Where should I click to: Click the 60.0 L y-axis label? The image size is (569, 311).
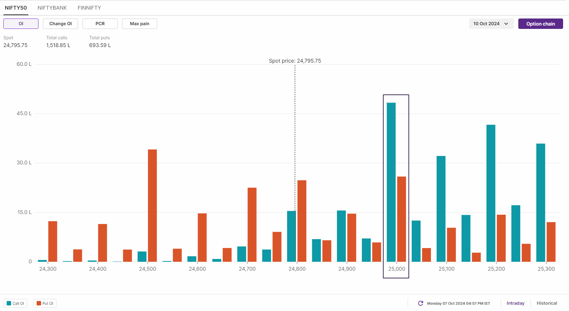click(x=24, y=64)
